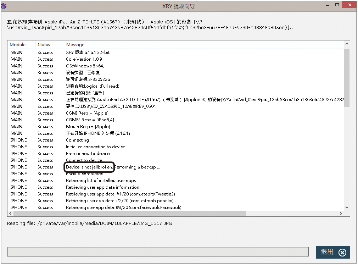The width and height of the screenshot is (358, 265).
Task: Select the 'Media Resp = [Apple]' row
Action: [x=176, y=127]
